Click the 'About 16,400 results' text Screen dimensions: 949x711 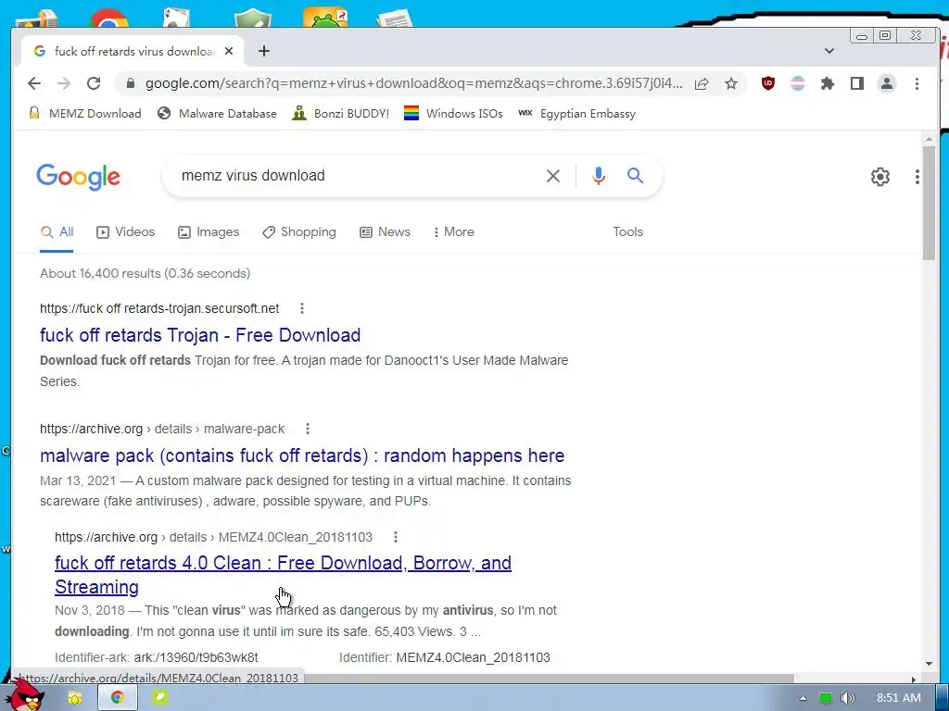pos(146,273)
